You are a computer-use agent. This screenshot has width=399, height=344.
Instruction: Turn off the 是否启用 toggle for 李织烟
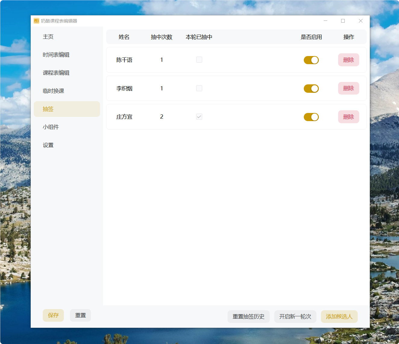click(311, 89)
